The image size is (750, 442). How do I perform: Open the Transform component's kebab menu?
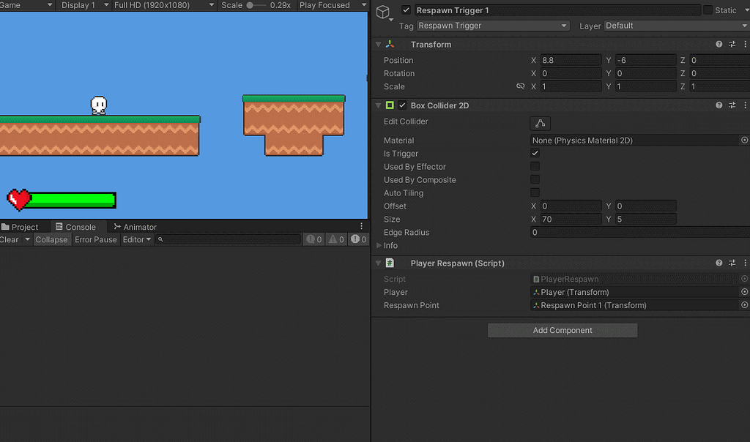click(745, 44)
